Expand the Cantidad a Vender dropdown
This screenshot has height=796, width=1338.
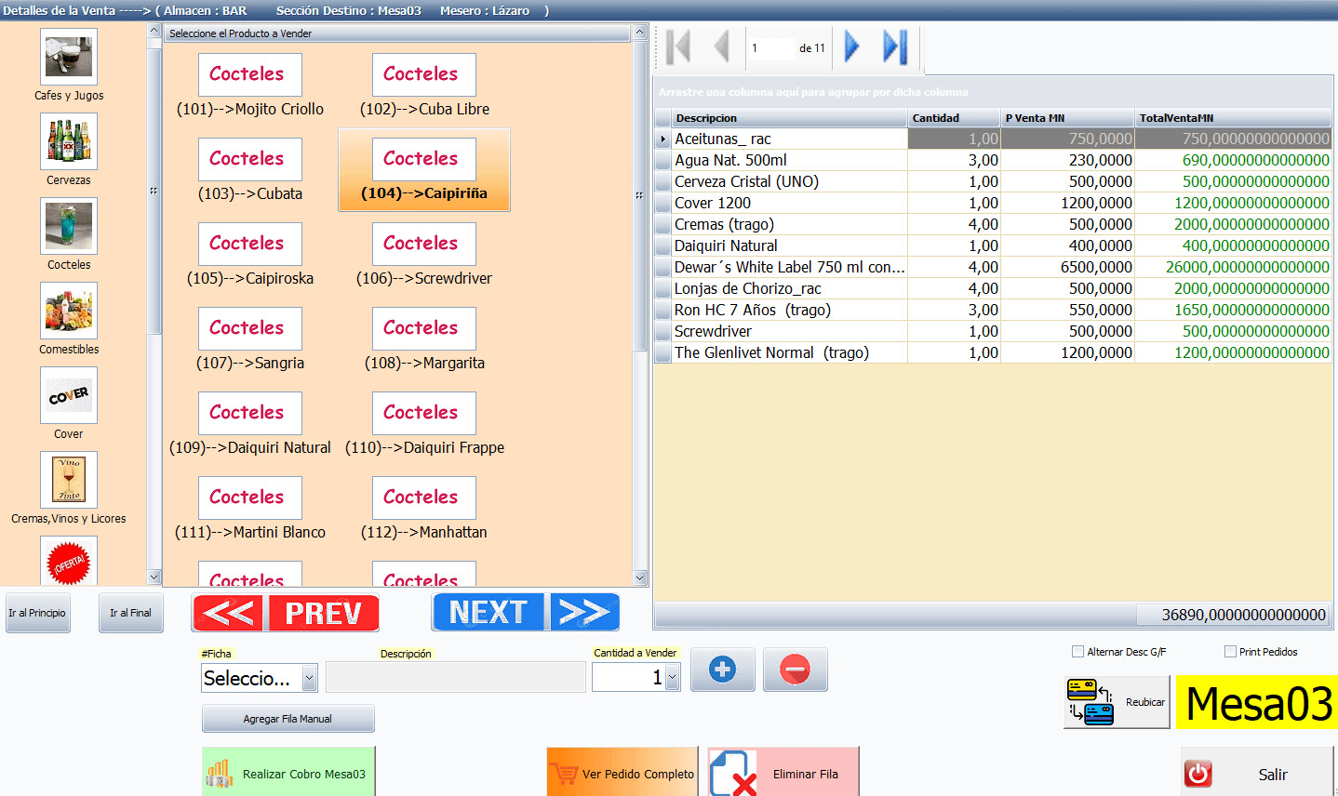click(x=667, y=677)
